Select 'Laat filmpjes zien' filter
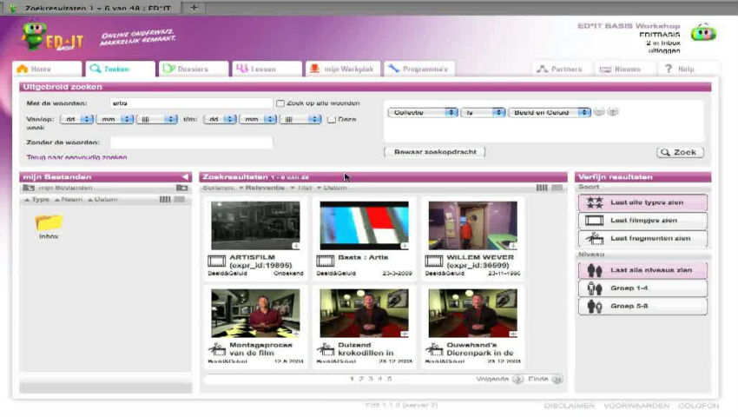The image size is (738, 417). 642,221
